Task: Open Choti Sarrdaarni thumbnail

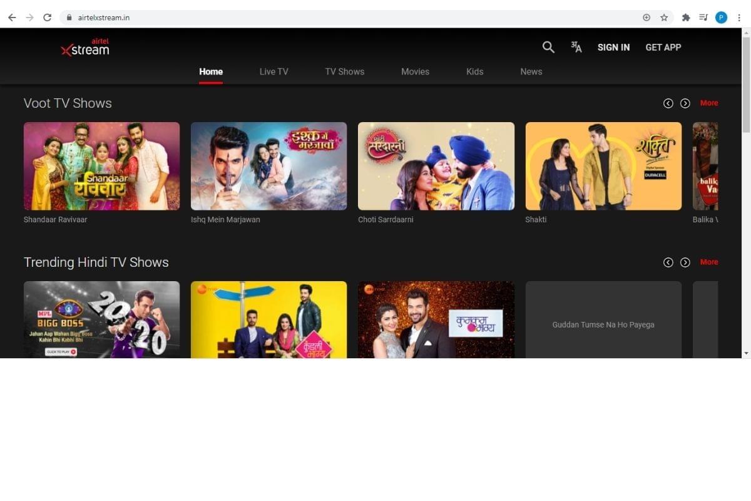Action: coord(436,166)
